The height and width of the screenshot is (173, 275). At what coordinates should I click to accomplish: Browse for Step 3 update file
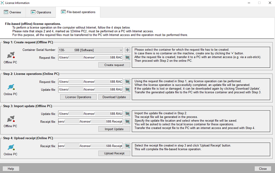128,114
